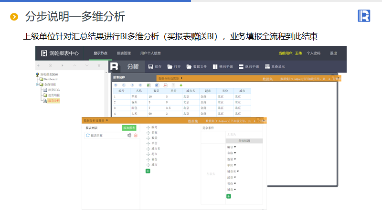
Task: Click 数据分析设置器 bar in report window
Action: (169, 78)
